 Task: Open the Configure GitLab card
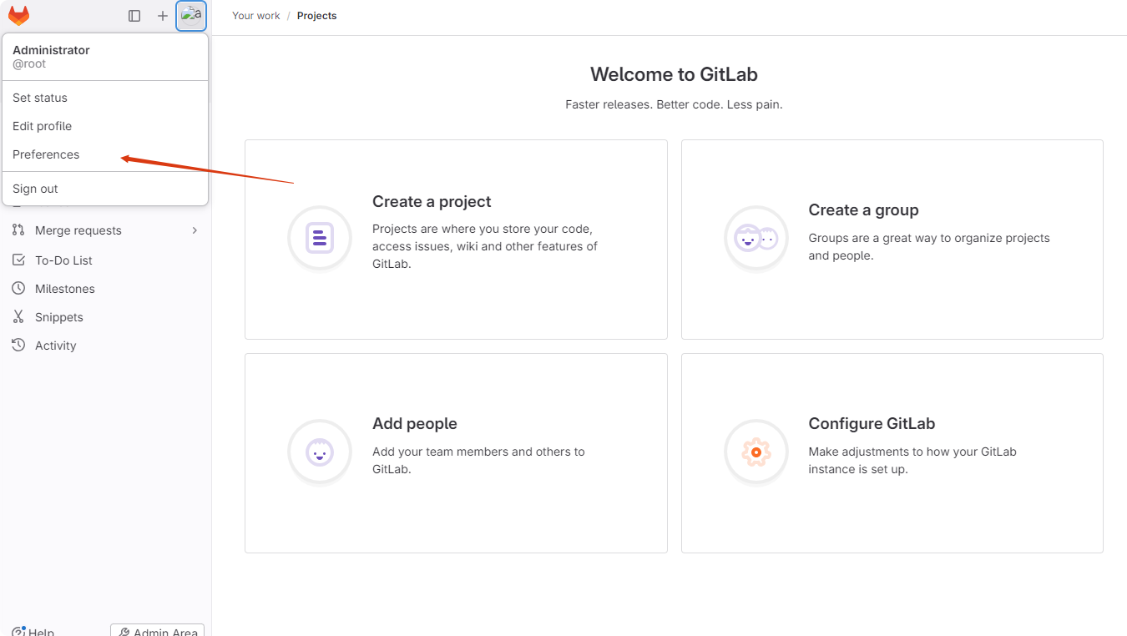click(x=892, y=453)
